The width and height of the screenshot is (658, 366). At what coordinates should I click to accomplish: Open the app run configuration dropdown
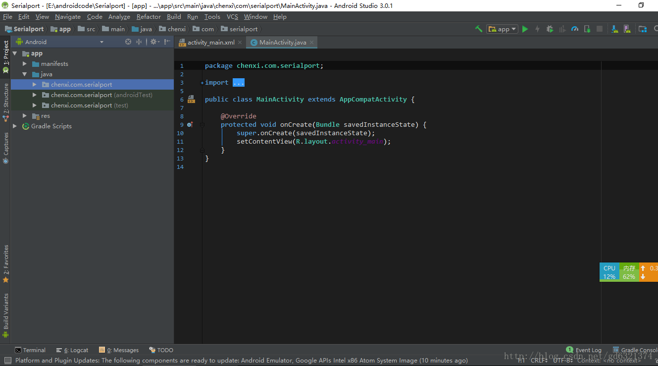coord(502,29)
